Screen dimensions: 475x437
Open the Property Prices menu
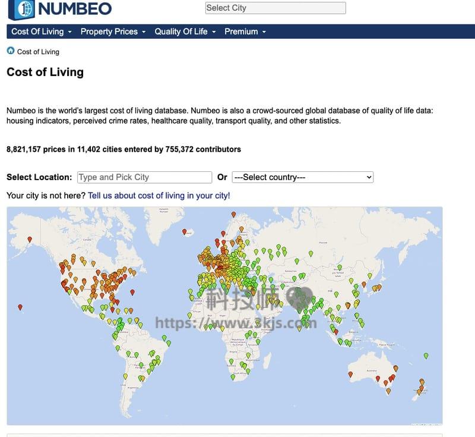[x=113, y=32]
